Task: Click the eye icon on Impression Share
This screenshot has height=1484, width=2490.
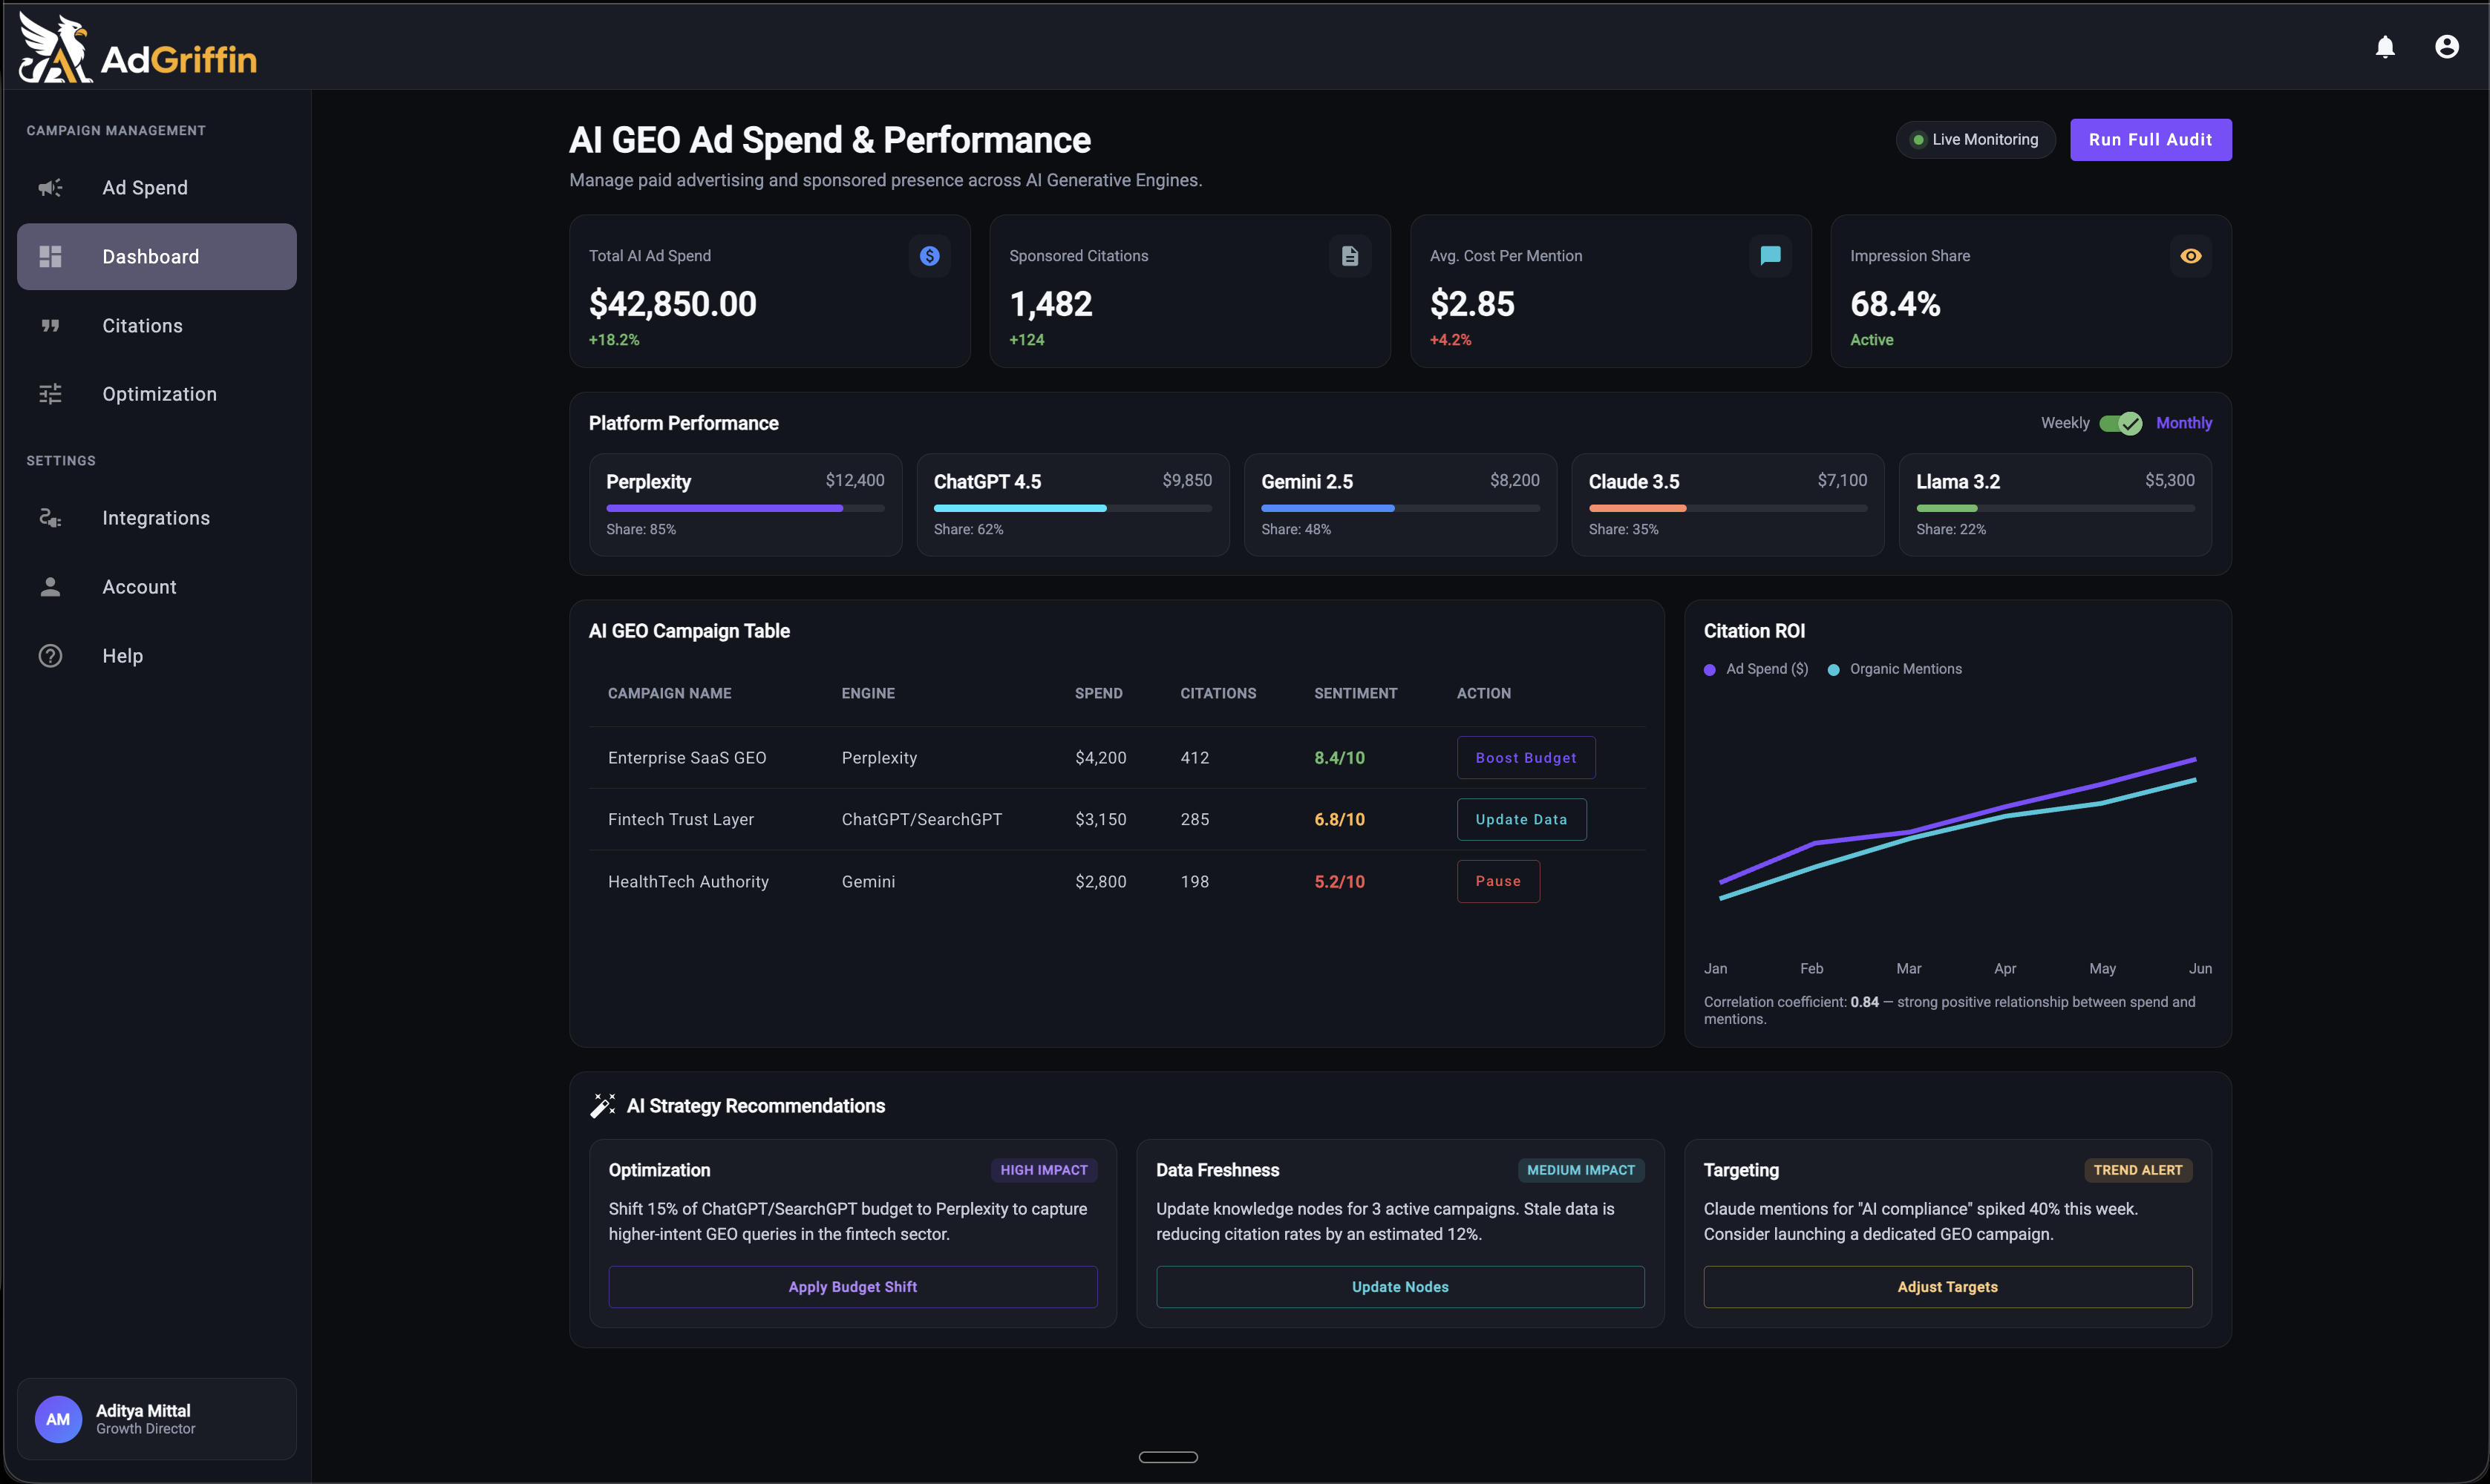Action: [2190, 256]
